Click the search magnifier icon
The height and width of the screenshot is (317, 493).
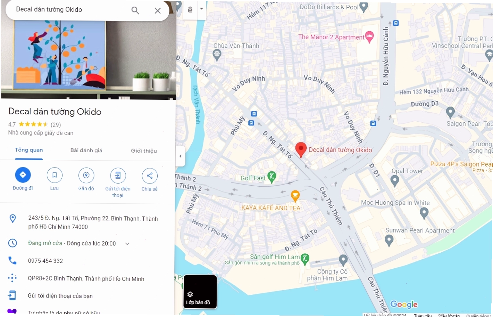pyautogui.click(x=135, y=10)
